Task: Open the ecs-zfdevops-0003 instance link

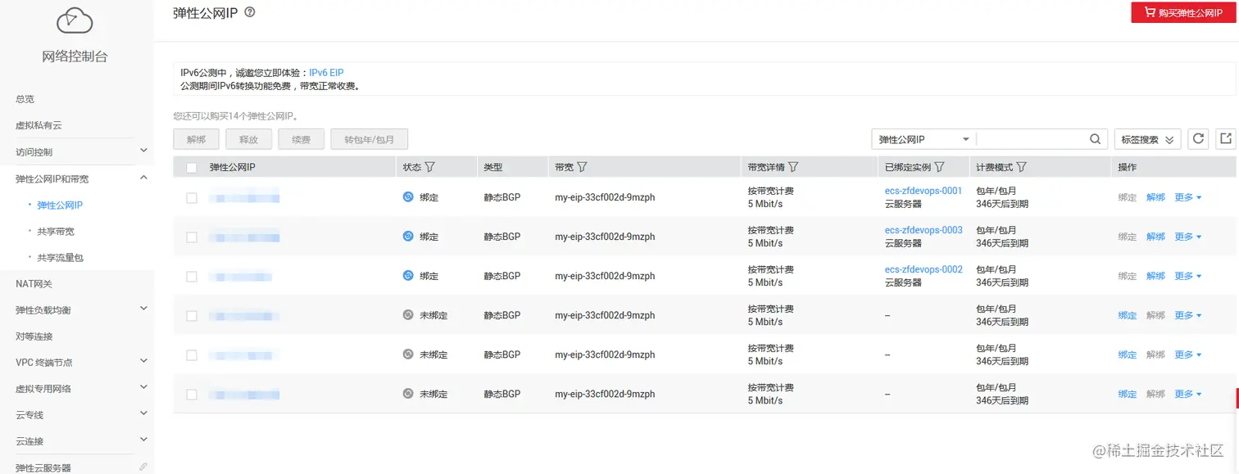Action: click(x=924, y=230)
